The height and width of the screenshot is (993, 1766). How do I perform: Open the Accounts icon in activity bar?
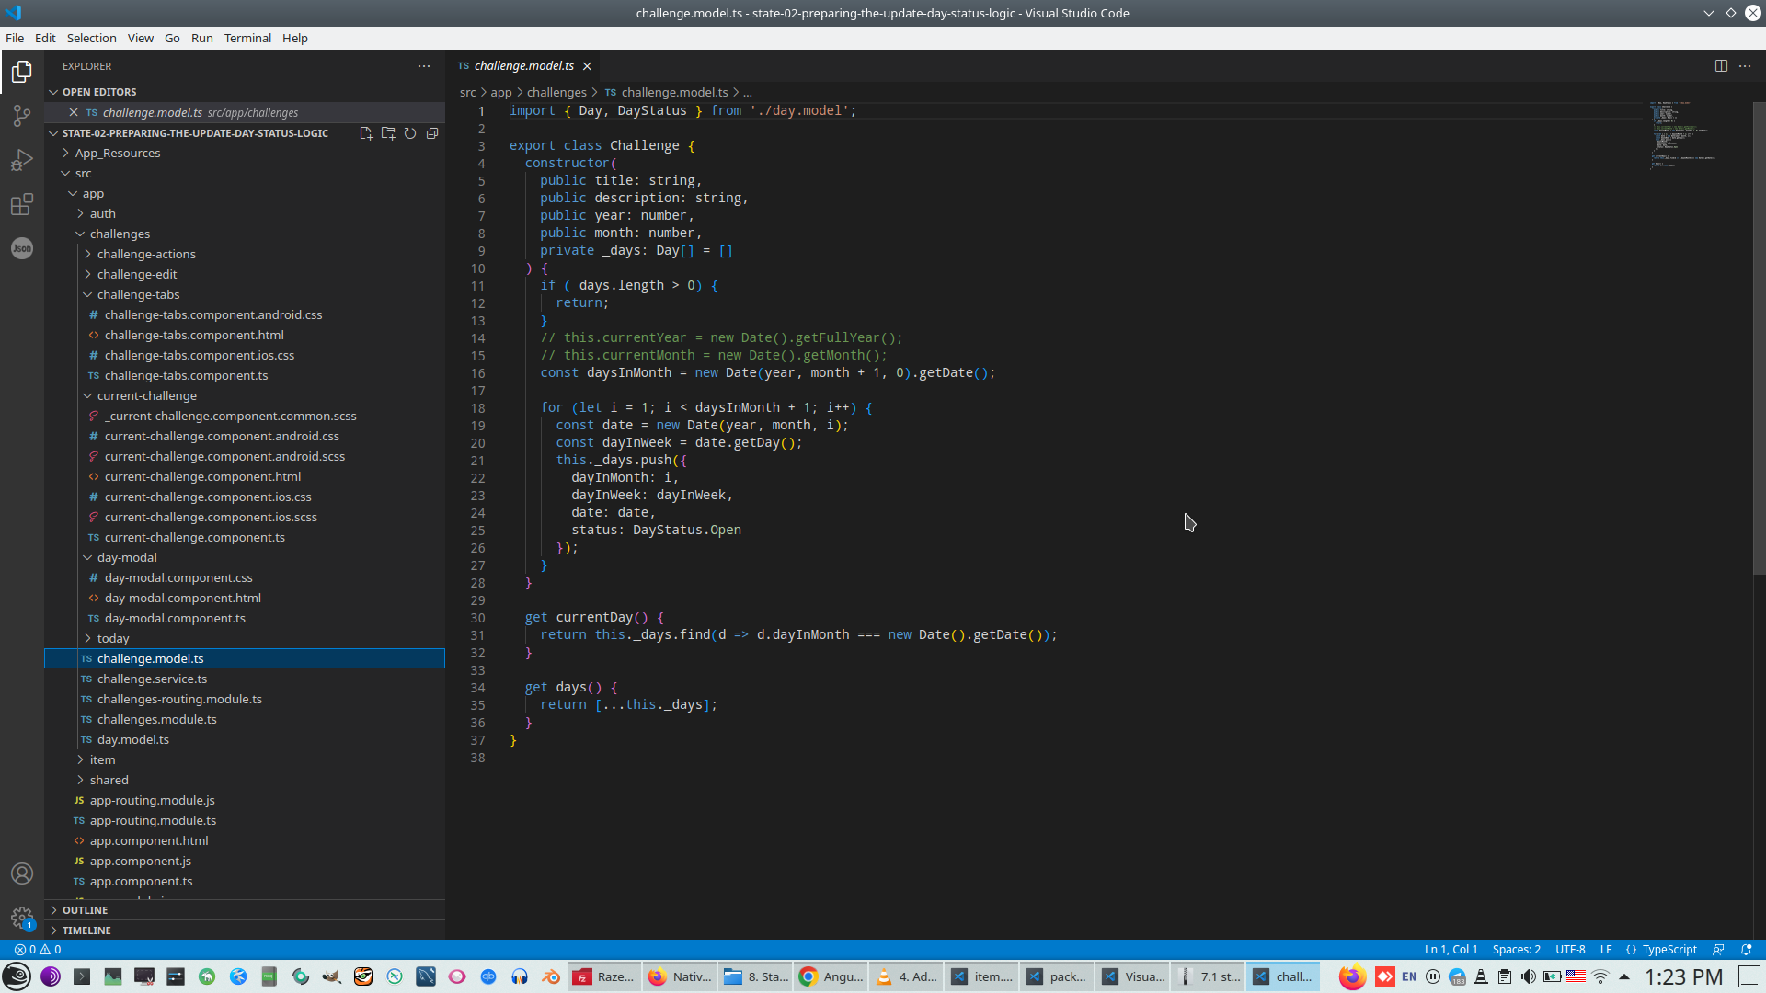click(22, 873)
